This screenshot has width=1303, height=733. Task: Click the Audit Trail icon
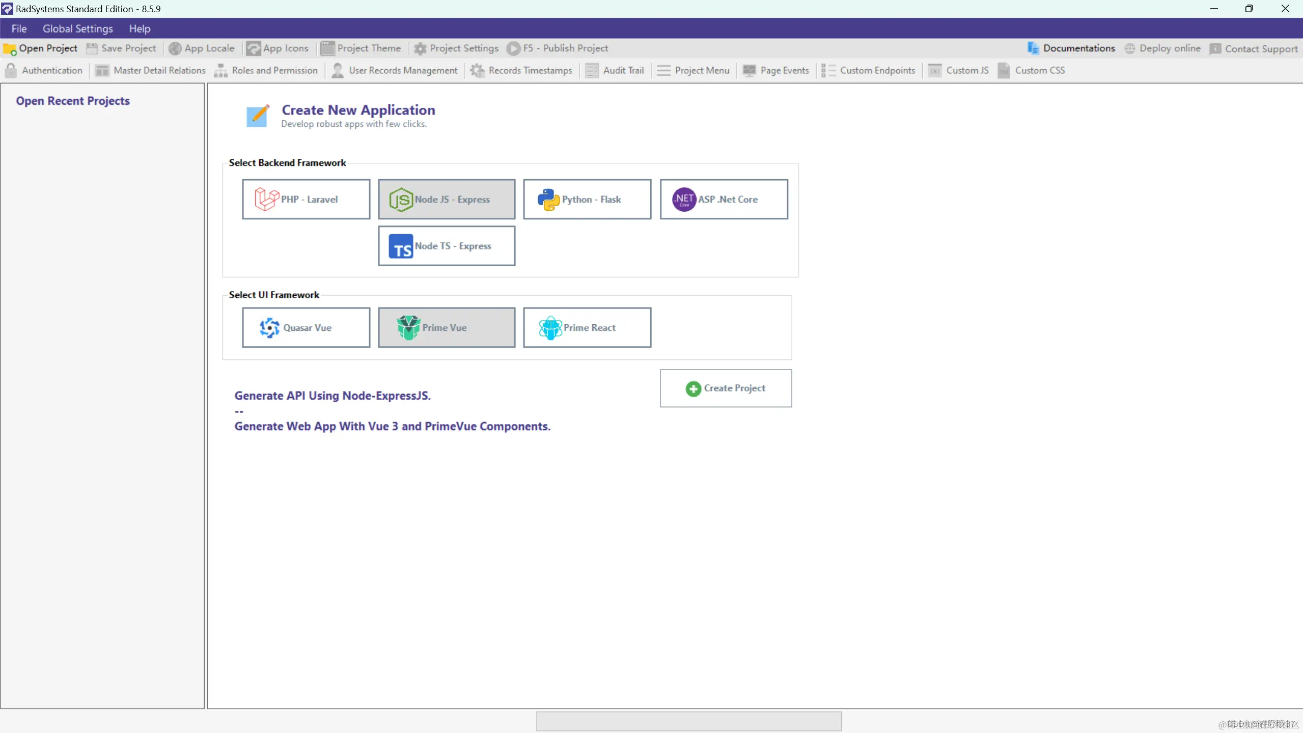pos(591,70)
